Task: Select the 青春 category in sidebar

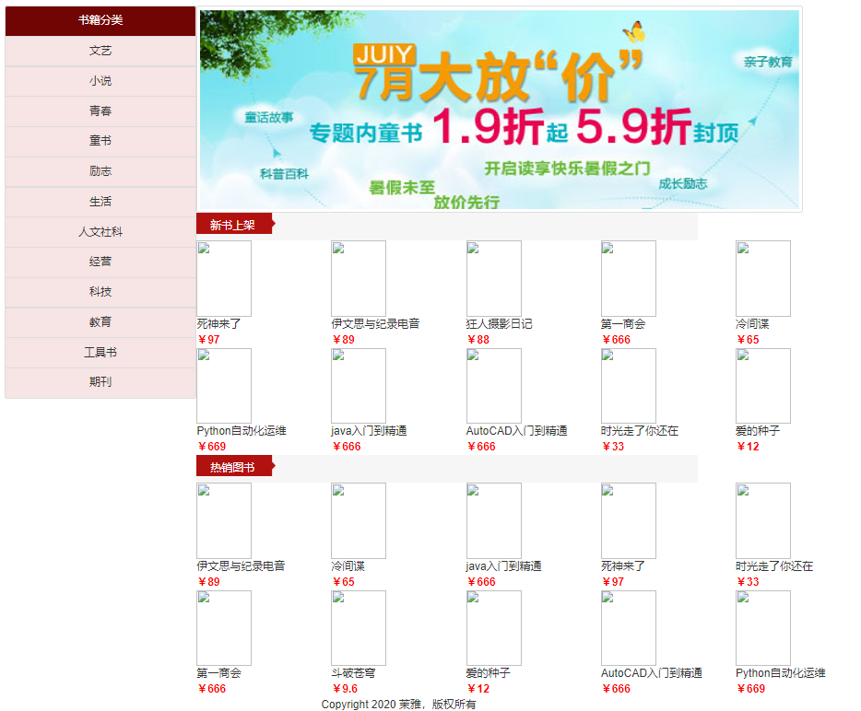Action: pos(100,111)
